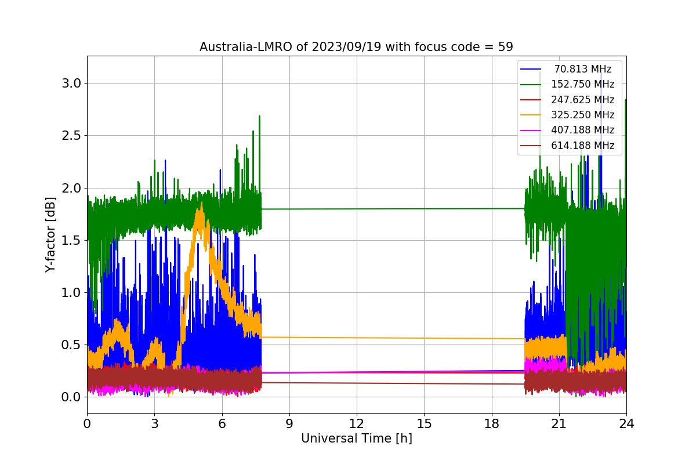Click the x-axis tick label '18'
The height and width of the screenshot is (464, 696).
click(x=491, y=424)
